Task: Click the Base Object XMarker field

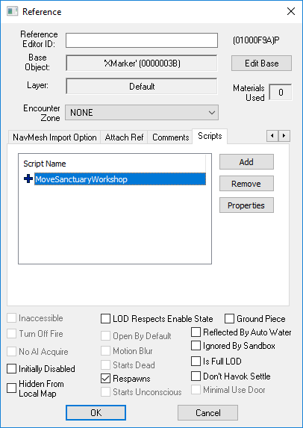Action: pos(142,63)
